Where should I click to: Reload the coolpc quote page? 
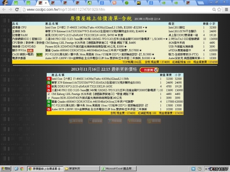pyautogui.click(x=17, y=10)
